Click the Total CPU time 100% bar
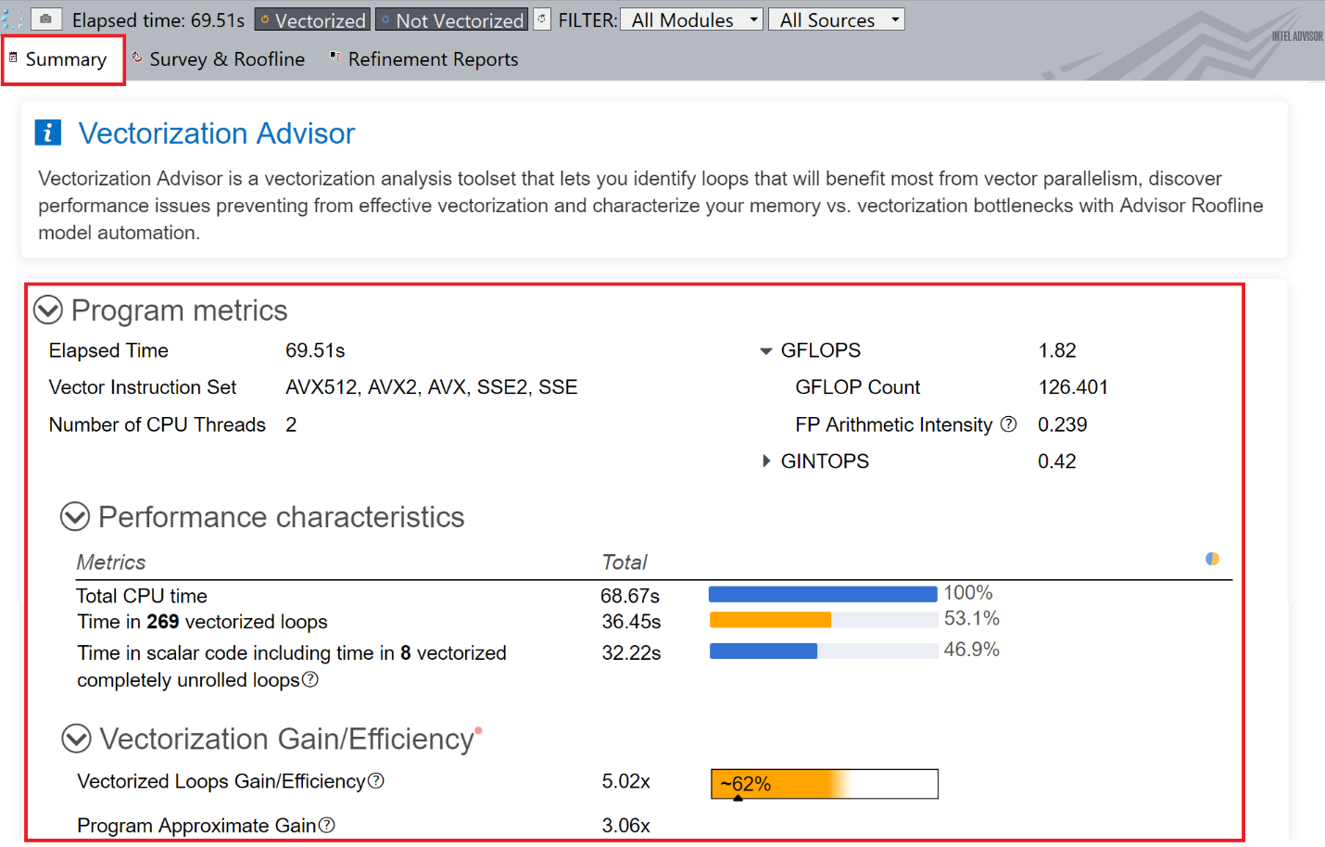1325x847 pixels. [x=823, y=594]
